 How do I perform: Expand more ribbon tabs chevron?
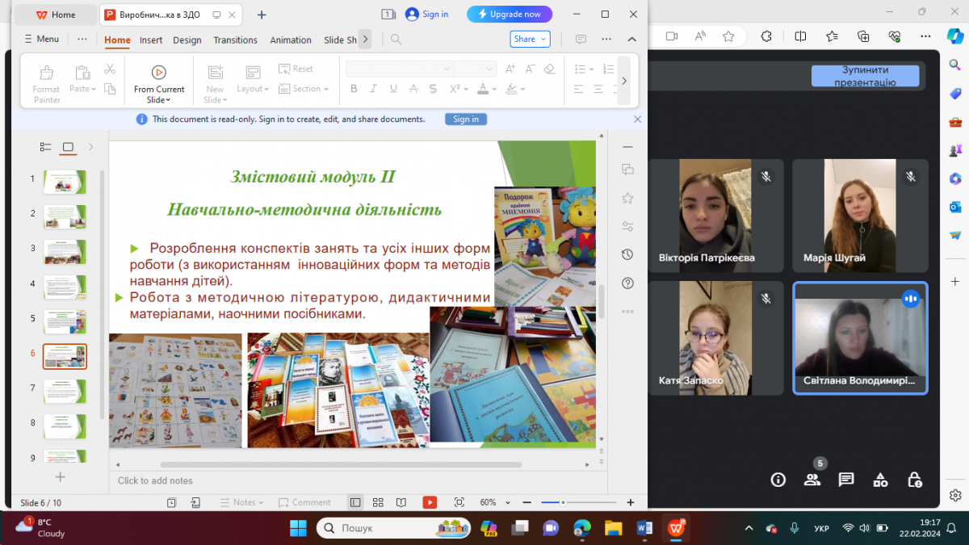[x=365, y=39]
